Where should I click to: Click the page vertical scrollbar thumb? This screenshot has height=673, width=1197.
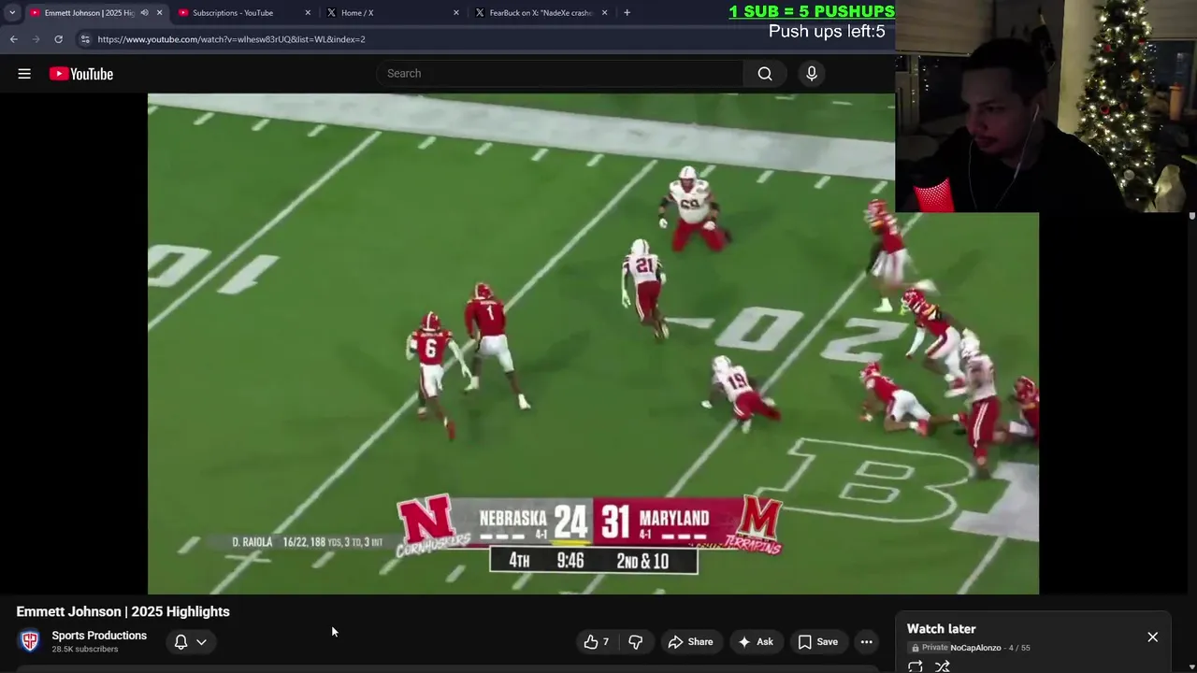[x=1191, y=216]
